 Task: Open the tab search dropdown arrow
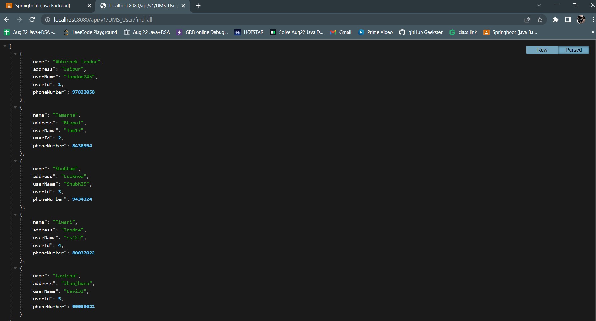point(539,5)
